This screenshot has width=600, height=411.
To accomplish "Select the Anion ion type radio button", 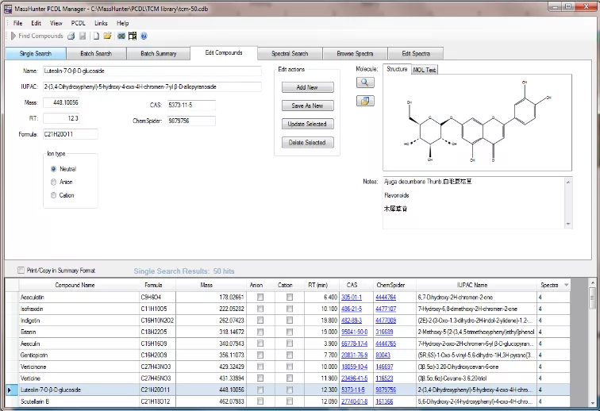I will [53, 182].
